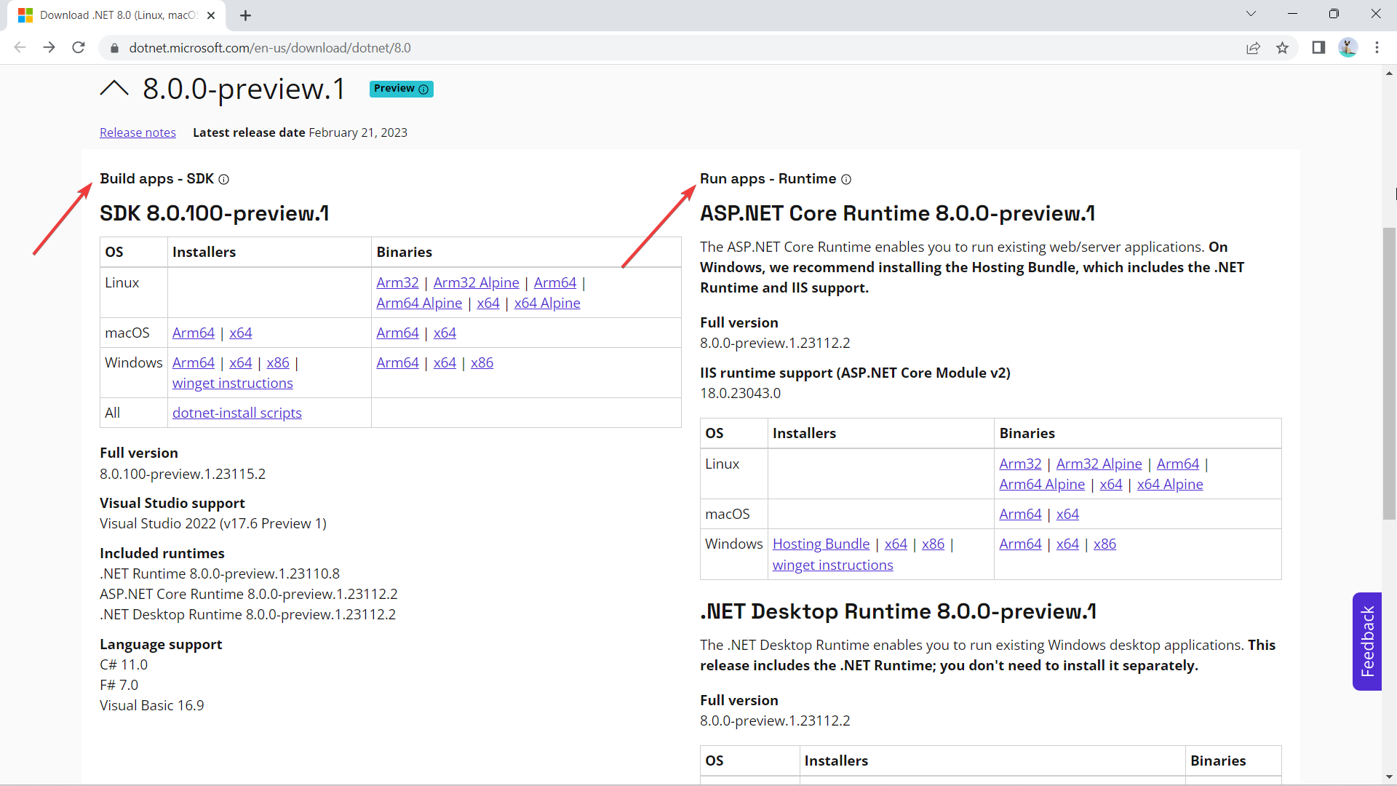Open the browser side panel icon
1397x786 pixels.
coord(1318,48)
